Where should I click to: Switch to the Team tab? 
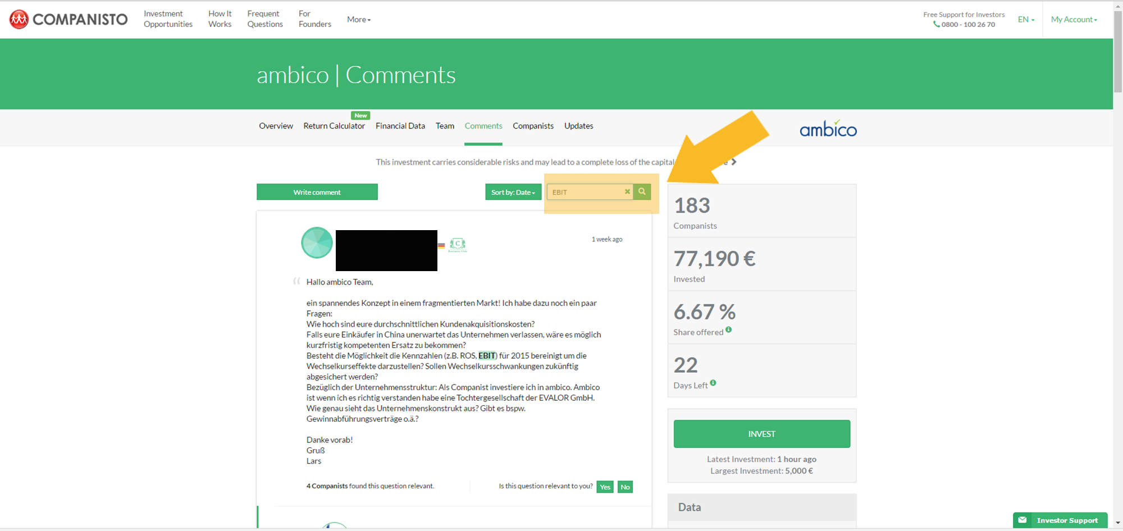[445, 126]
